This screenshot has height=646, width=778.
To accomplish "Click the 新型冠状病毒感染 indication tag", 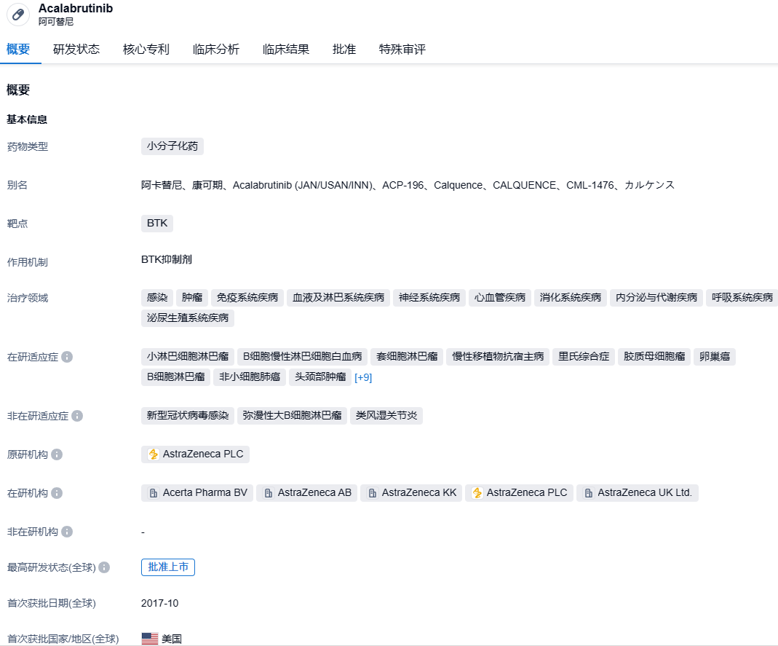I will point(188,416).
